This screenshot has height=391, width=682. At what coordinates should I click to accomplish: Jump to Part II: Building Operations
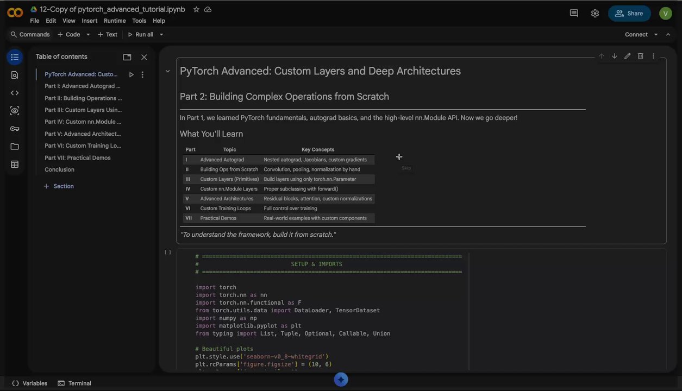click(x=83, y=98)
